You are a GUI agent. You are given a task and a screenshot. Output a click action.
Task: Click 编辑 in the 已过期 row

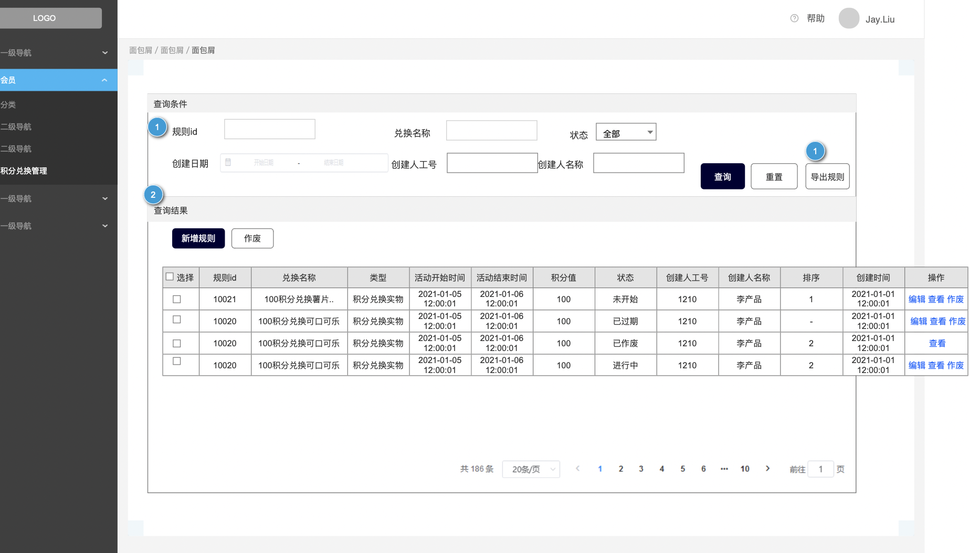[x=919, y=321]
